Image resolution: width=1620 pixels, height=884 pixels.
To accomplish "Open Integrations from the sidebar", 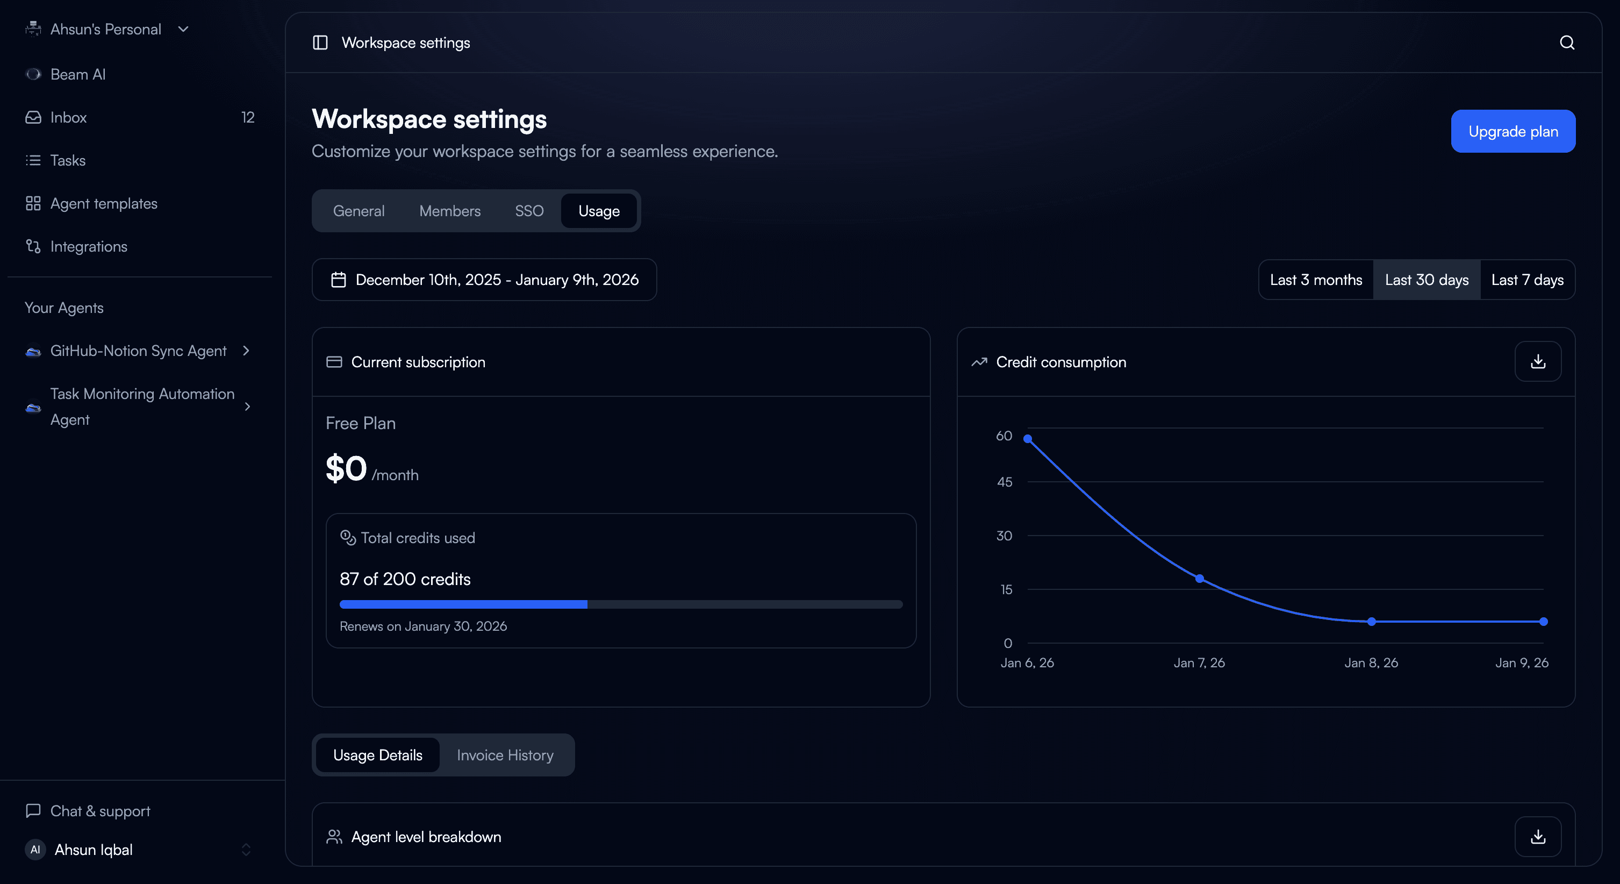I will tap(89, 246).
